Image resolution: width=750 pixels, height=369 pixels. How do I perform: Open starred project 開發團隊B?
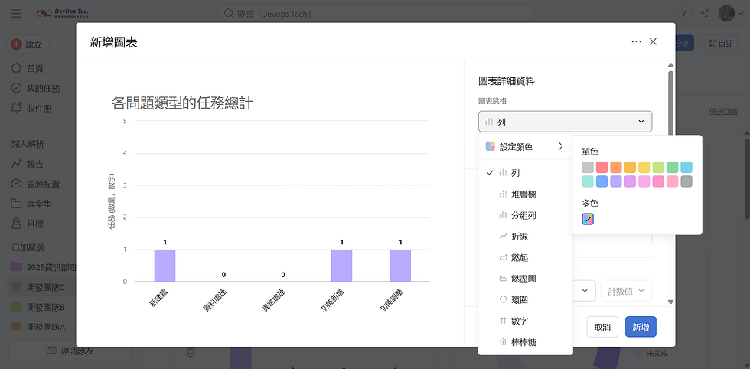pyautogui.click(x=43, y=307)
